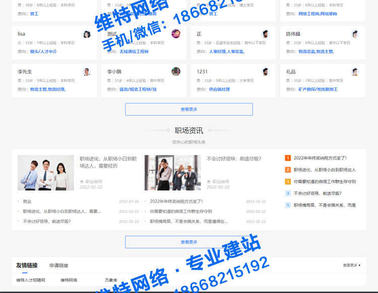Screen dimensions: 378x293
Task: Click 人事经理,人事总监 intention link
Action: (227, 51)
